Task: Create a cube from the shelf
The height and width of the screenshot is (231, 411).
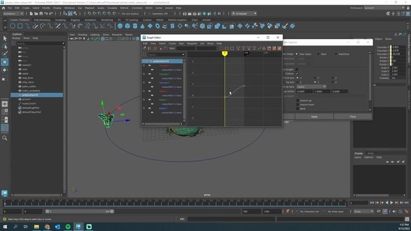Action: click(127, 26)
